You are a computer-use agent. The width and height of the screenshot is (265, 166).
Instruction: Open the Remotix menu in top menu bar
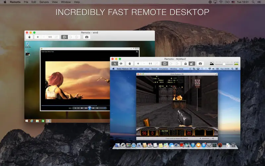15,2
